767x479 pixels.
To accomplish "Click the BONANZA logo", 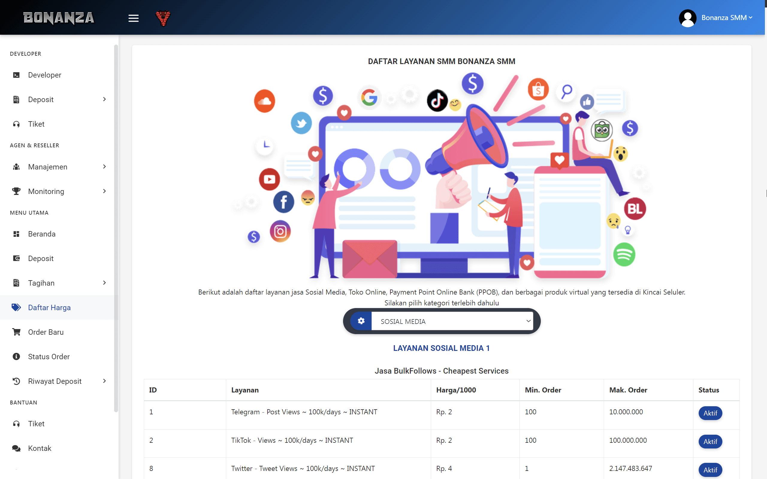I will tap(59, 18).
